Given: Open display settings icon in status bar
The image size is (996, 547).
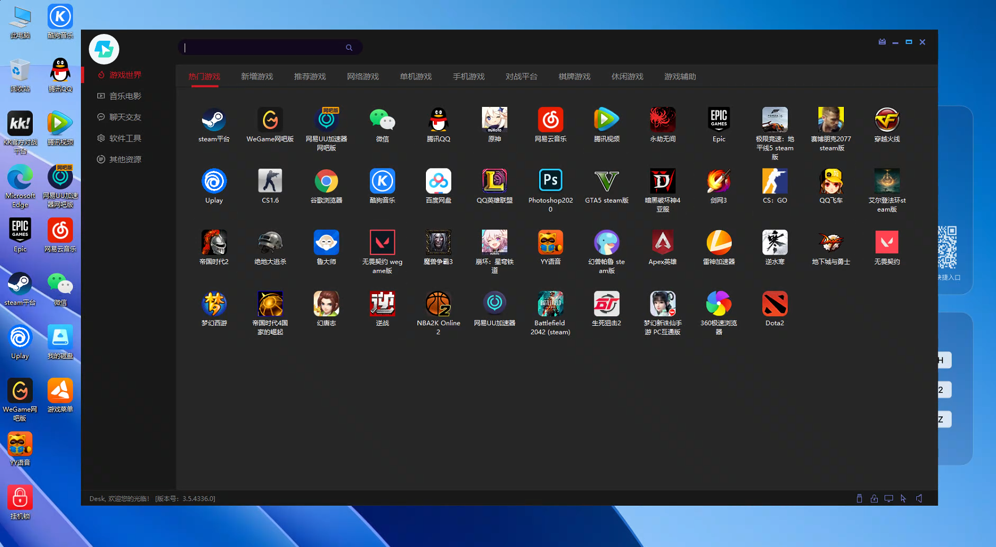Looking at the screenshot, I should (889, 498).
